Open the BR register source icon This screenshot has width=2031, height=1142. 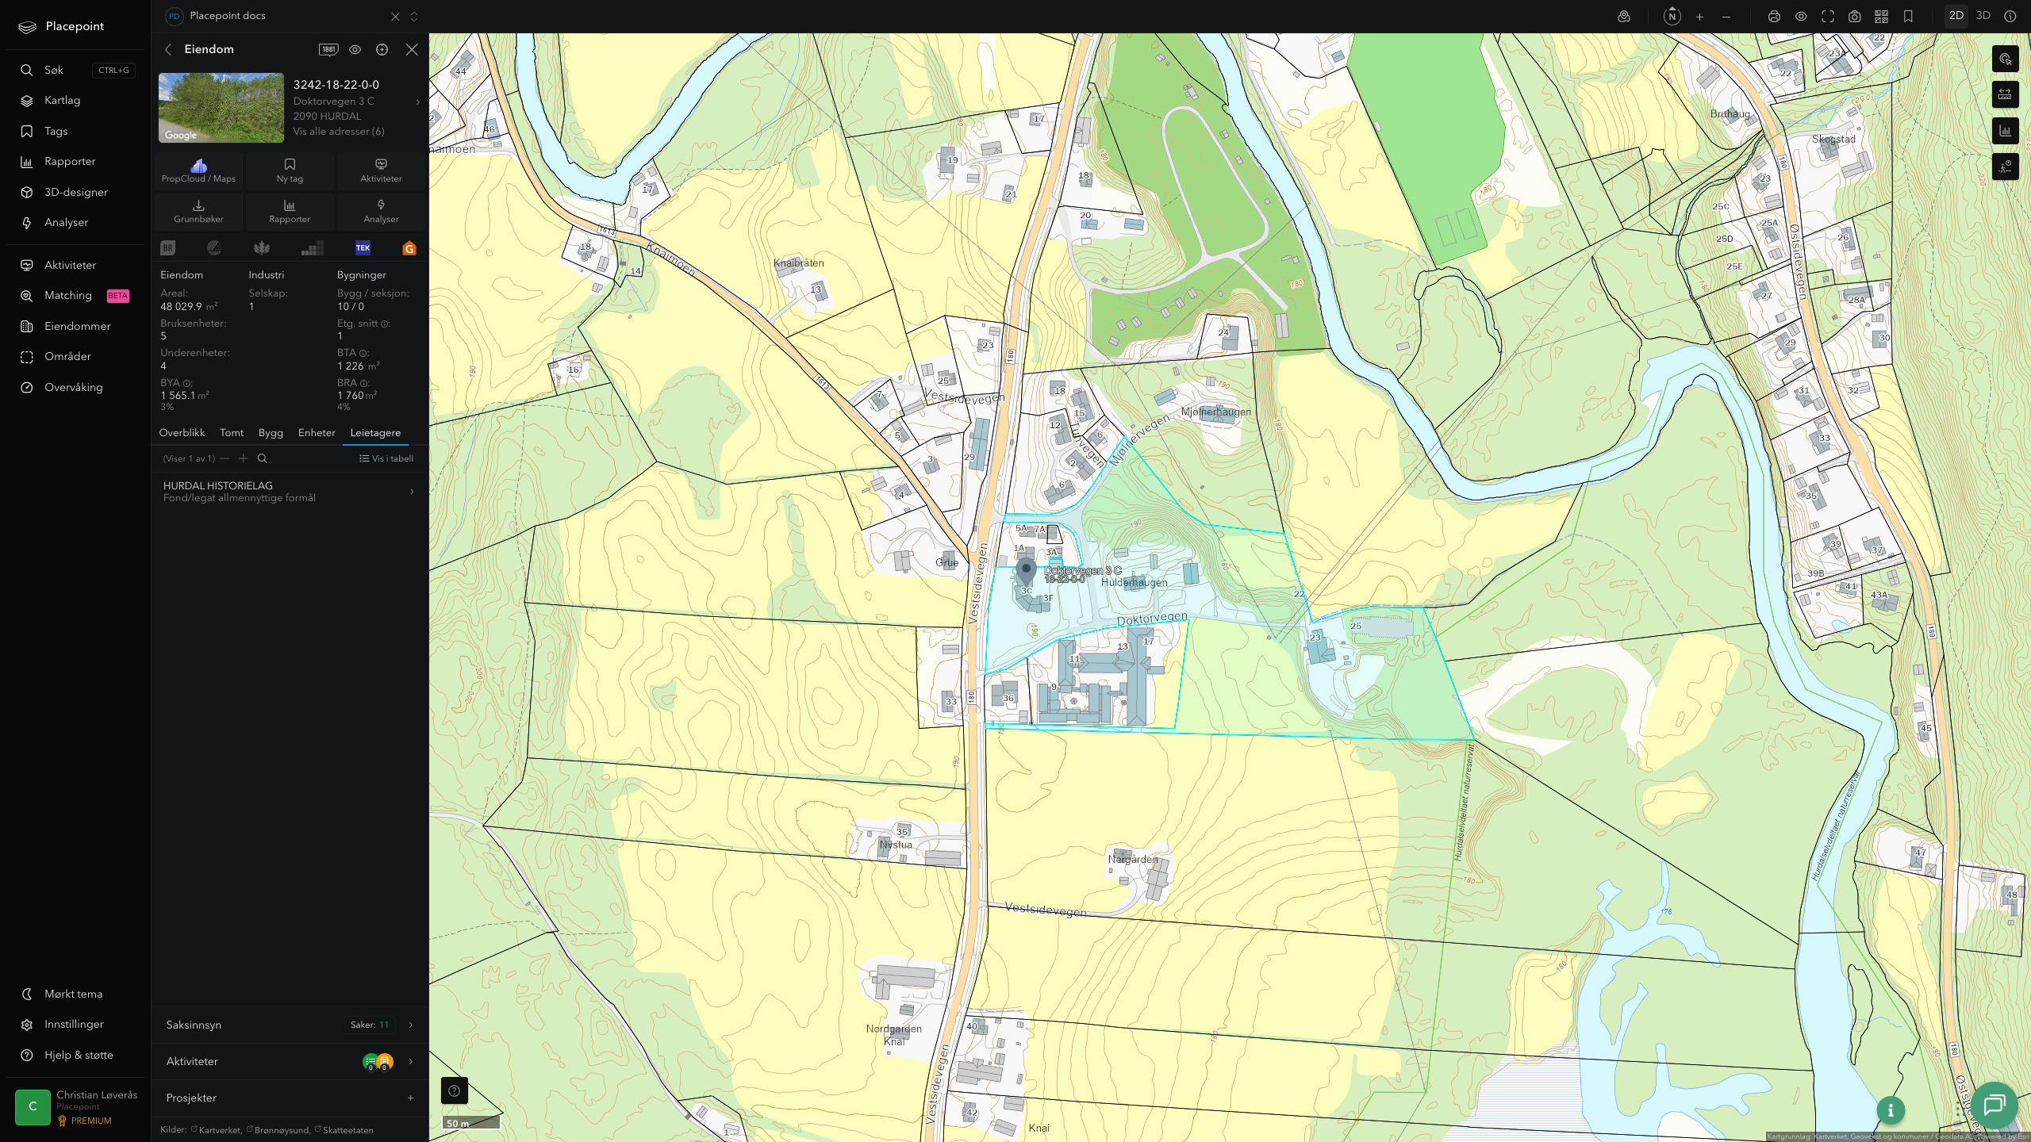point(167,248)
